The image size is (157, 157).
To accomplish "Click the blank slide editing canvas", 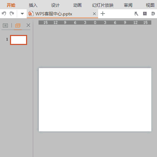I will coord(95,100).
